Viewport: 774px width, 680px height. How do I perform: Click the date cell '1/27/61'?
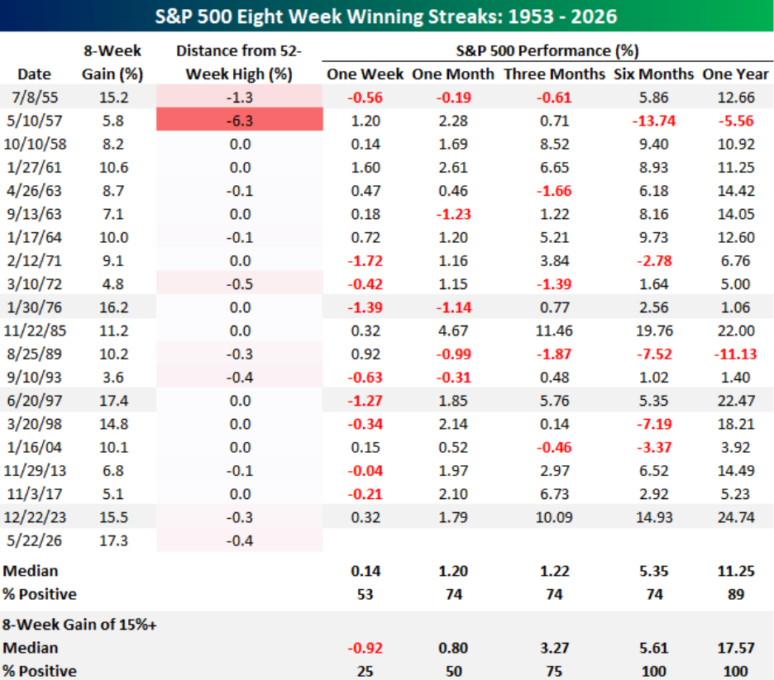[35, 167]
